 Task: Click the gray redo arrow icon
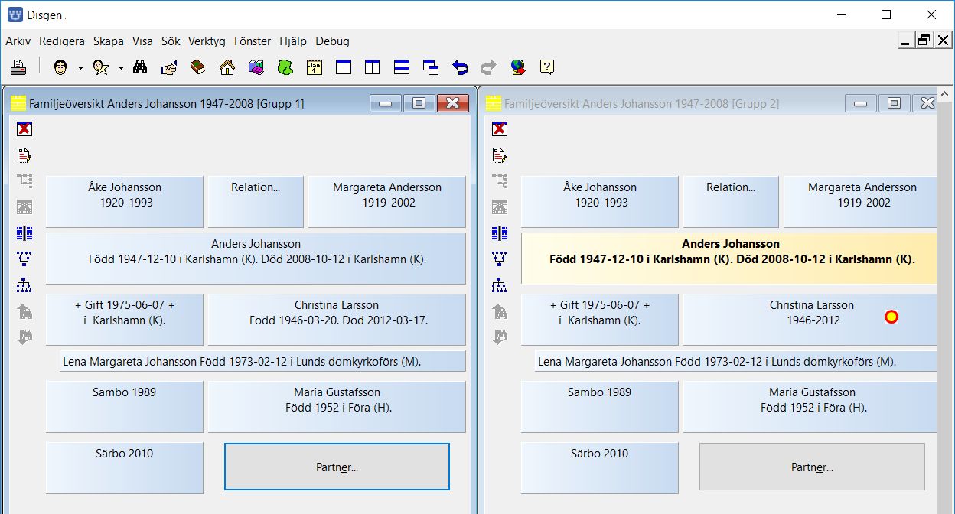pyautogui.click(x=488, y=67)
